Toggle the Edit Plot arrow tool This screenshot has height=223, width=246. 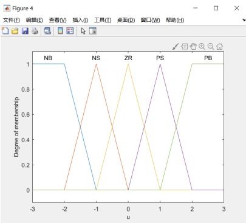[83, 31]
